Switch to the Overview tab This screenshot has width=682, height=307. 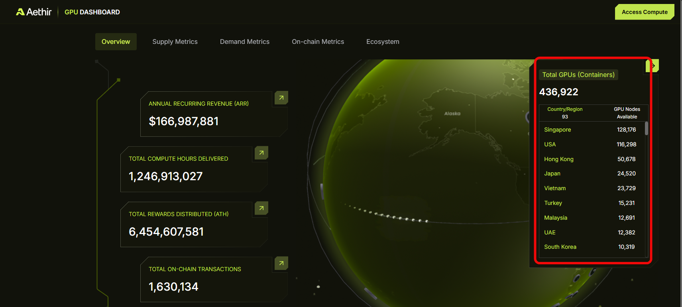coord(116,42)
